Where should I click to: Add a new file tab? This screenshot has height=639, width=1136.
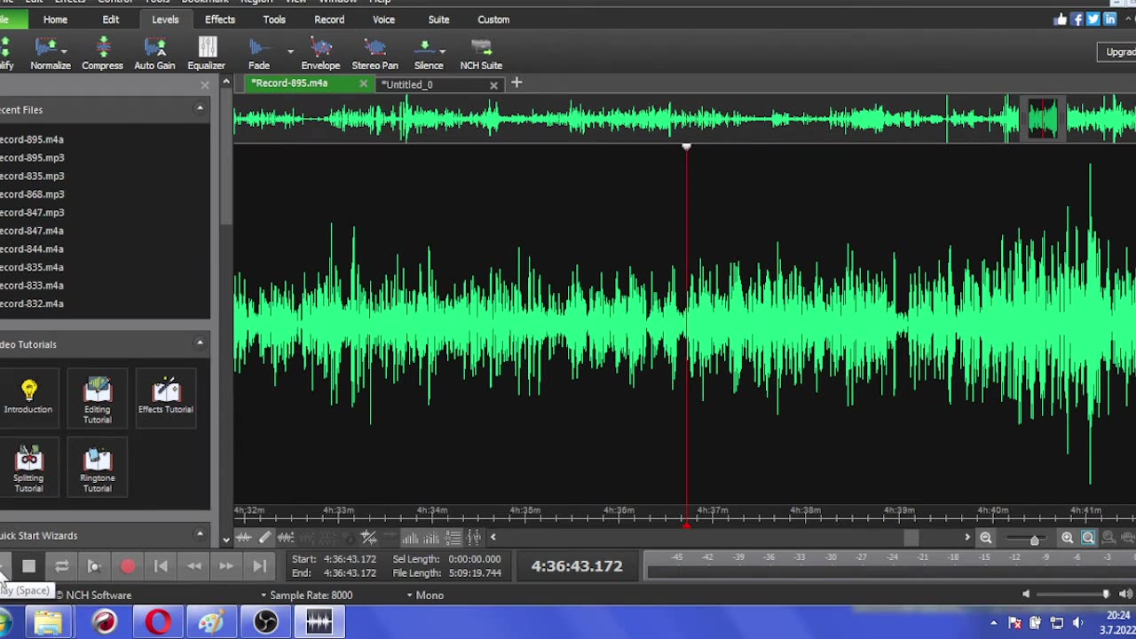(x=517, y=83)
